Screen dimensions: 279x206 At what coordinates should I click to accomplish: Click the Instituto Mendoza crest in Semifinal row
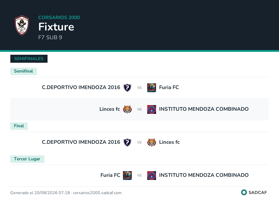152,109
